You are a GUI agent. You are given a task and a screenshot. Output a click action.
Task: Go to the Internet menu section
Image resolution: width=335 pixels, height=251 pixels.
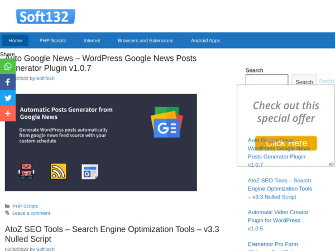pos(92,40)
